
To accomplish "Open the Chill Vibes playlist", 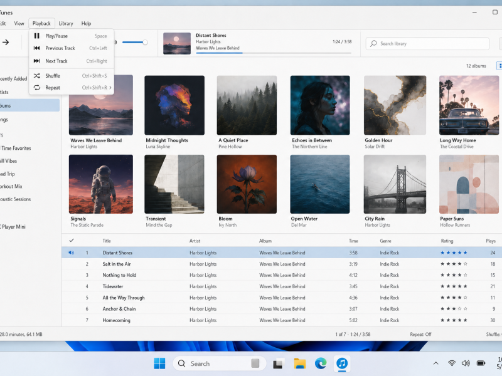I will 8,161.
